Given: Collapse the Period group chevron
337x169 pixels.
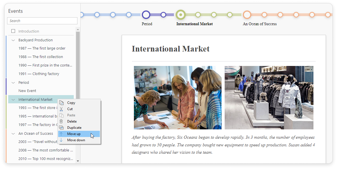Looking at the screenshot, I should click(13, 83).
